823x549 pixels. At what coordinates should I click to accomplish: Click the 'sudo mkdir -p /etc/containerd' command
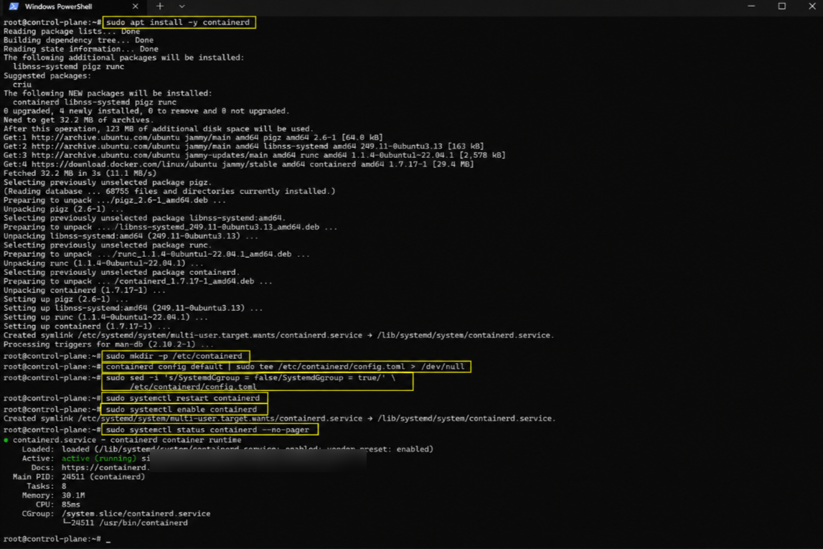pos(175,356)
